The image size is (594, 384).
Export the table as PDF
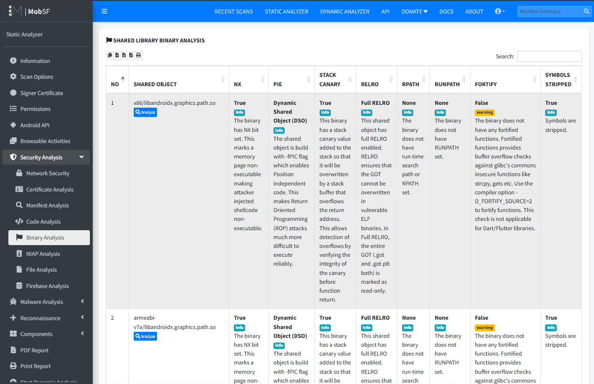pos(131,55)
